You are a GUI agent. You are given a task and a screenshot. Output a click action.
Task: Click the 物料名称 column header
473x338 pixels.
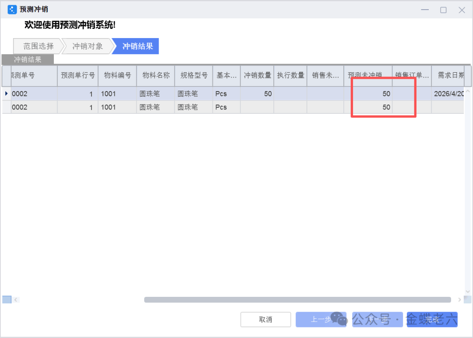155,75
